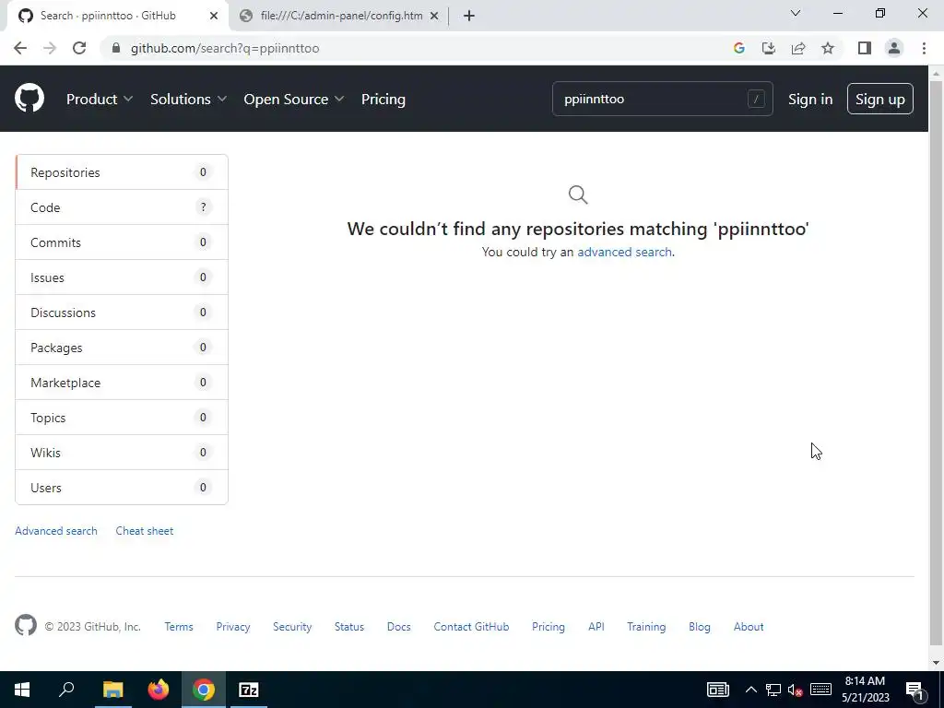The width and height of the screenshot is (944, 708).
Task: Open the footer Security link
Action: click(292, 626)
